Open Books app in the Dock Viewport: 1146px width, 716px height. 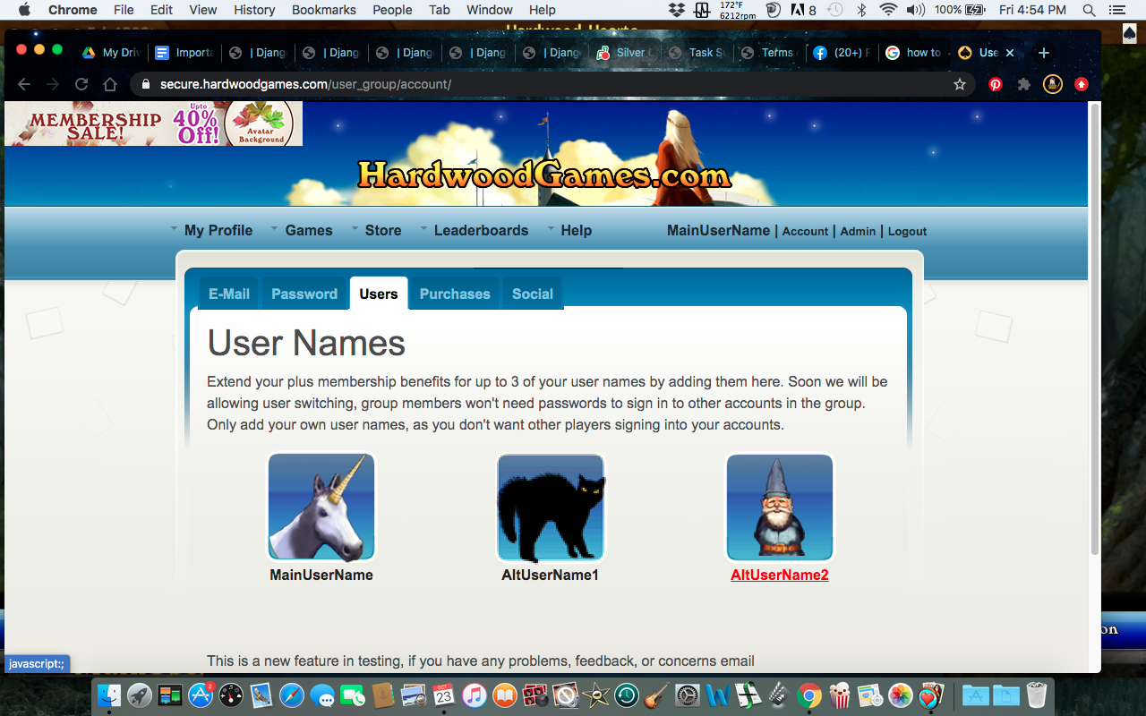[x=505, y=695]
